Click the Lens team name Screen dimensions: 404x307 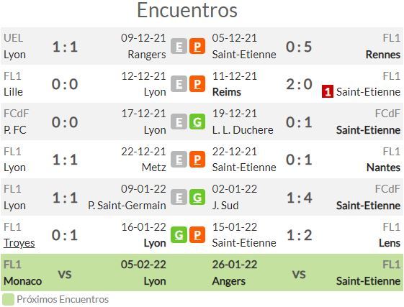point(390,243)
